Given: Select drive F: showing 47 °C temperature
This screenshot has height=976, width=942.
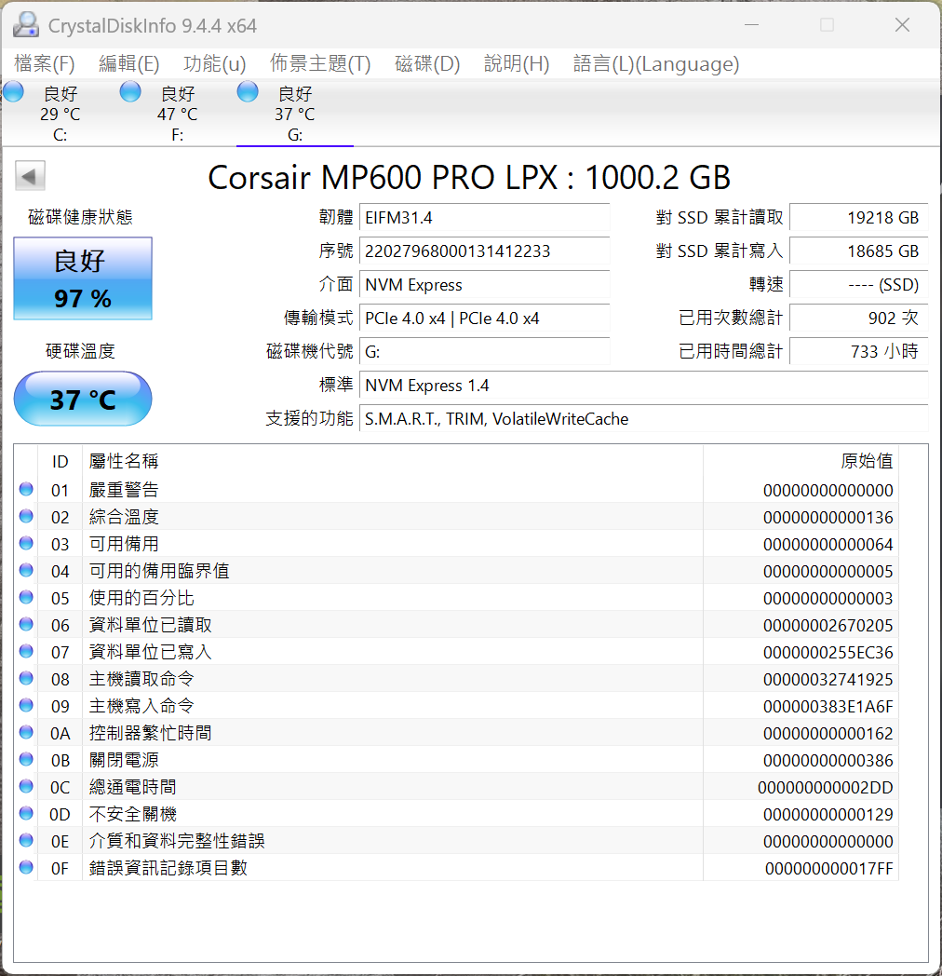Looking at the screenshot, I should coord(176,112).
